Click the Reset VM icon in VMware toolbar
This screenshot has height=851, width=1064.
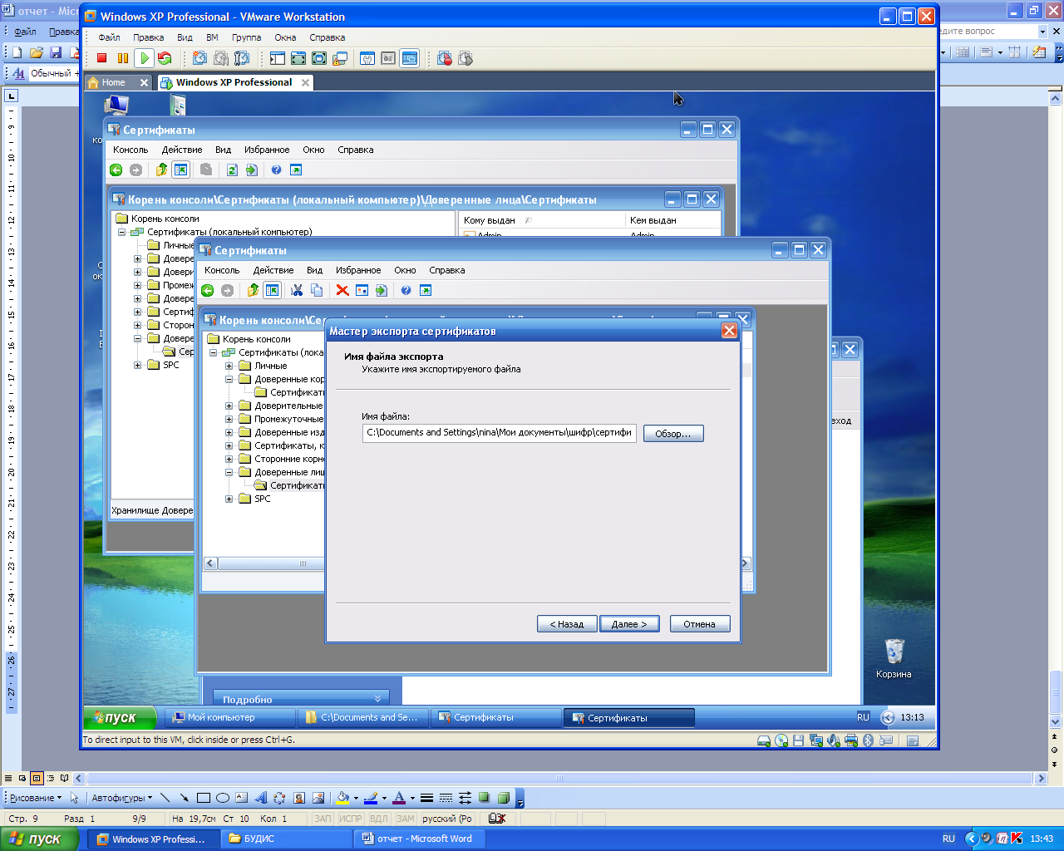165,58
